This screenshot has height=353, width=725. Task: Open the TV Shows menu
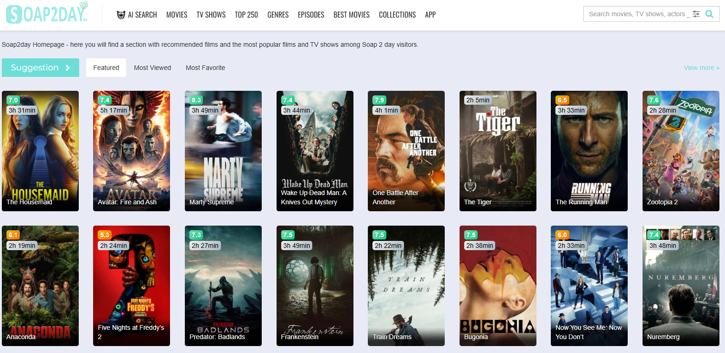211,15
